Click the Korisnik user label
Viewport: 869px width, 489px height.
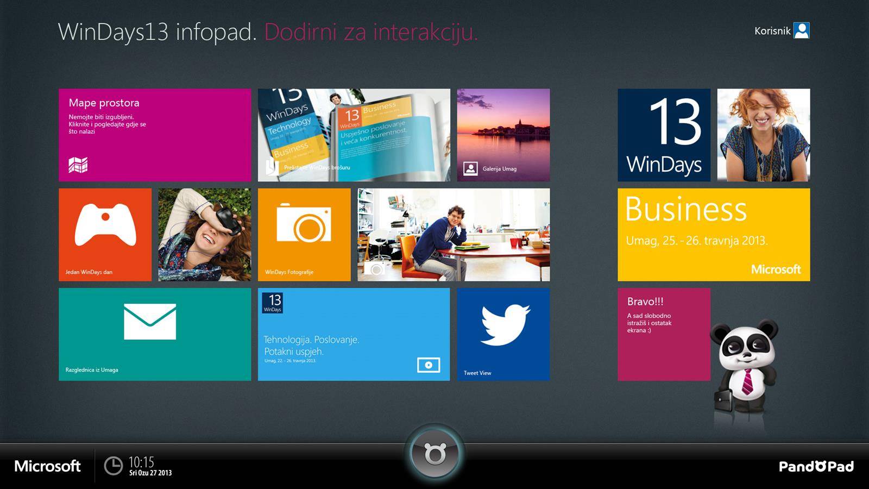tap(772, 31)
